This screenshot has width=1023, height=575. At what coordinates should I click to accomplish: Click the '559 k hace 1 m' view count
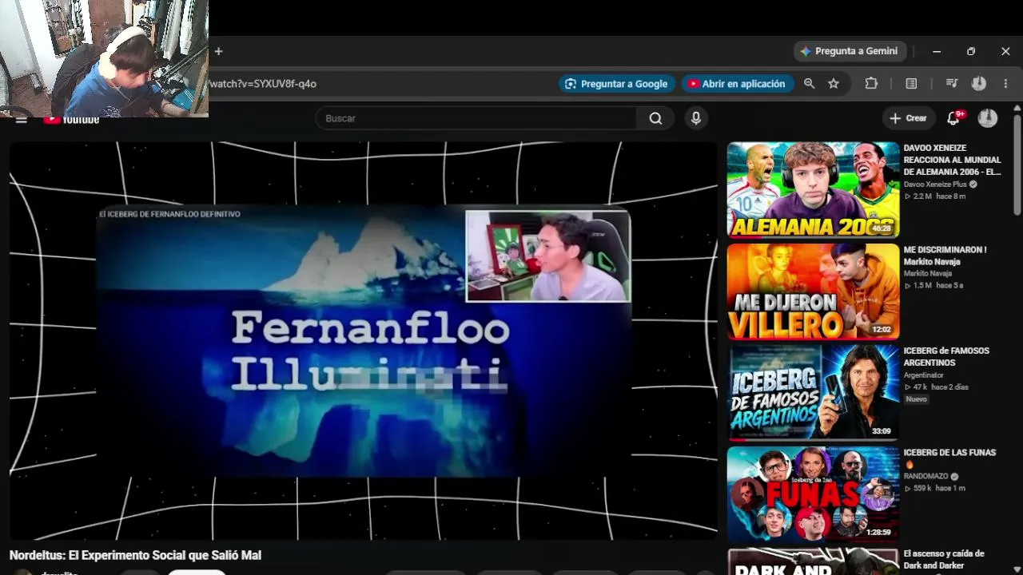[x=935, y=489]
